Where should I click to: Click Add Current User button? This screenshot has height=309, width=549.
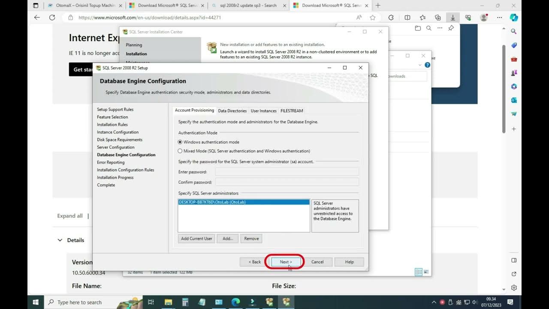tap(196, 239)
